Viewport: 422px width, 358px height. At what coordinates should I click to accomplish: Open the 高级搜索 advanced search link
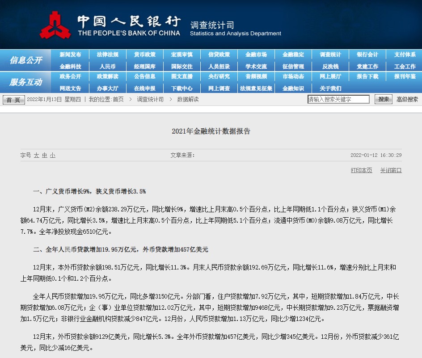pos(407,99)
